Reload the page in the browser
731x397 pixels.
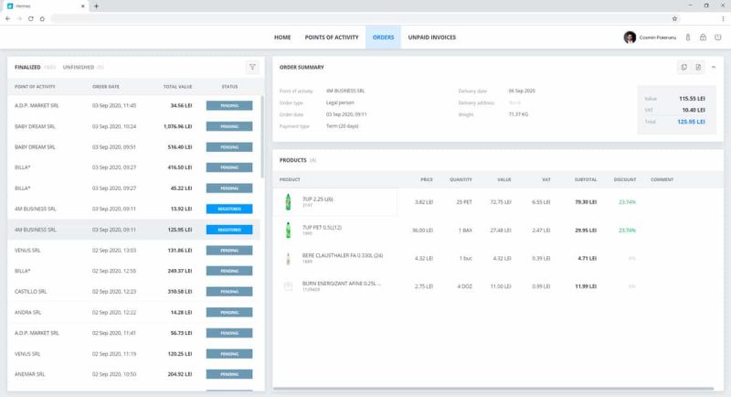pos(30,17)
